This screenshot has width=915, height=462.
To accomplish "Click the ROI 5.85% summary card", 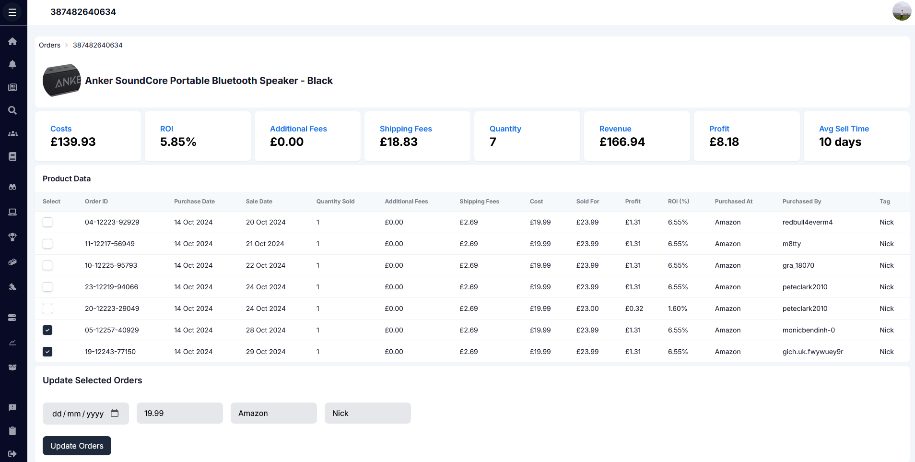I will point(198,136).
